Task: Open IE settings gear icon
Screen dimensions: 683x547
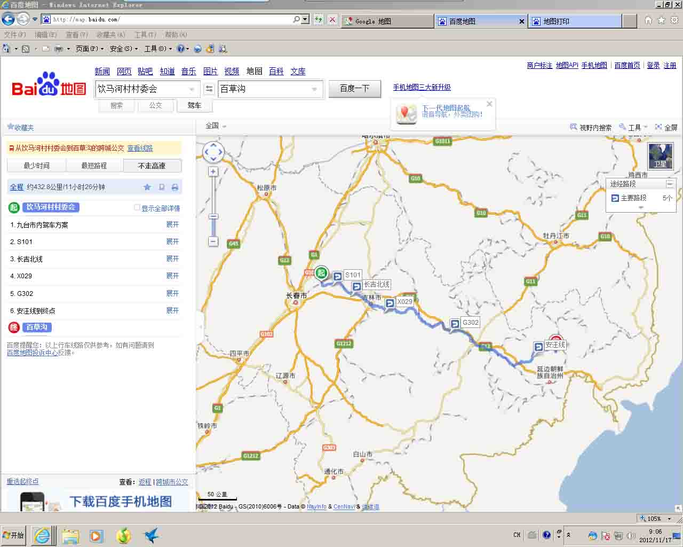Action: click(674, 20)
